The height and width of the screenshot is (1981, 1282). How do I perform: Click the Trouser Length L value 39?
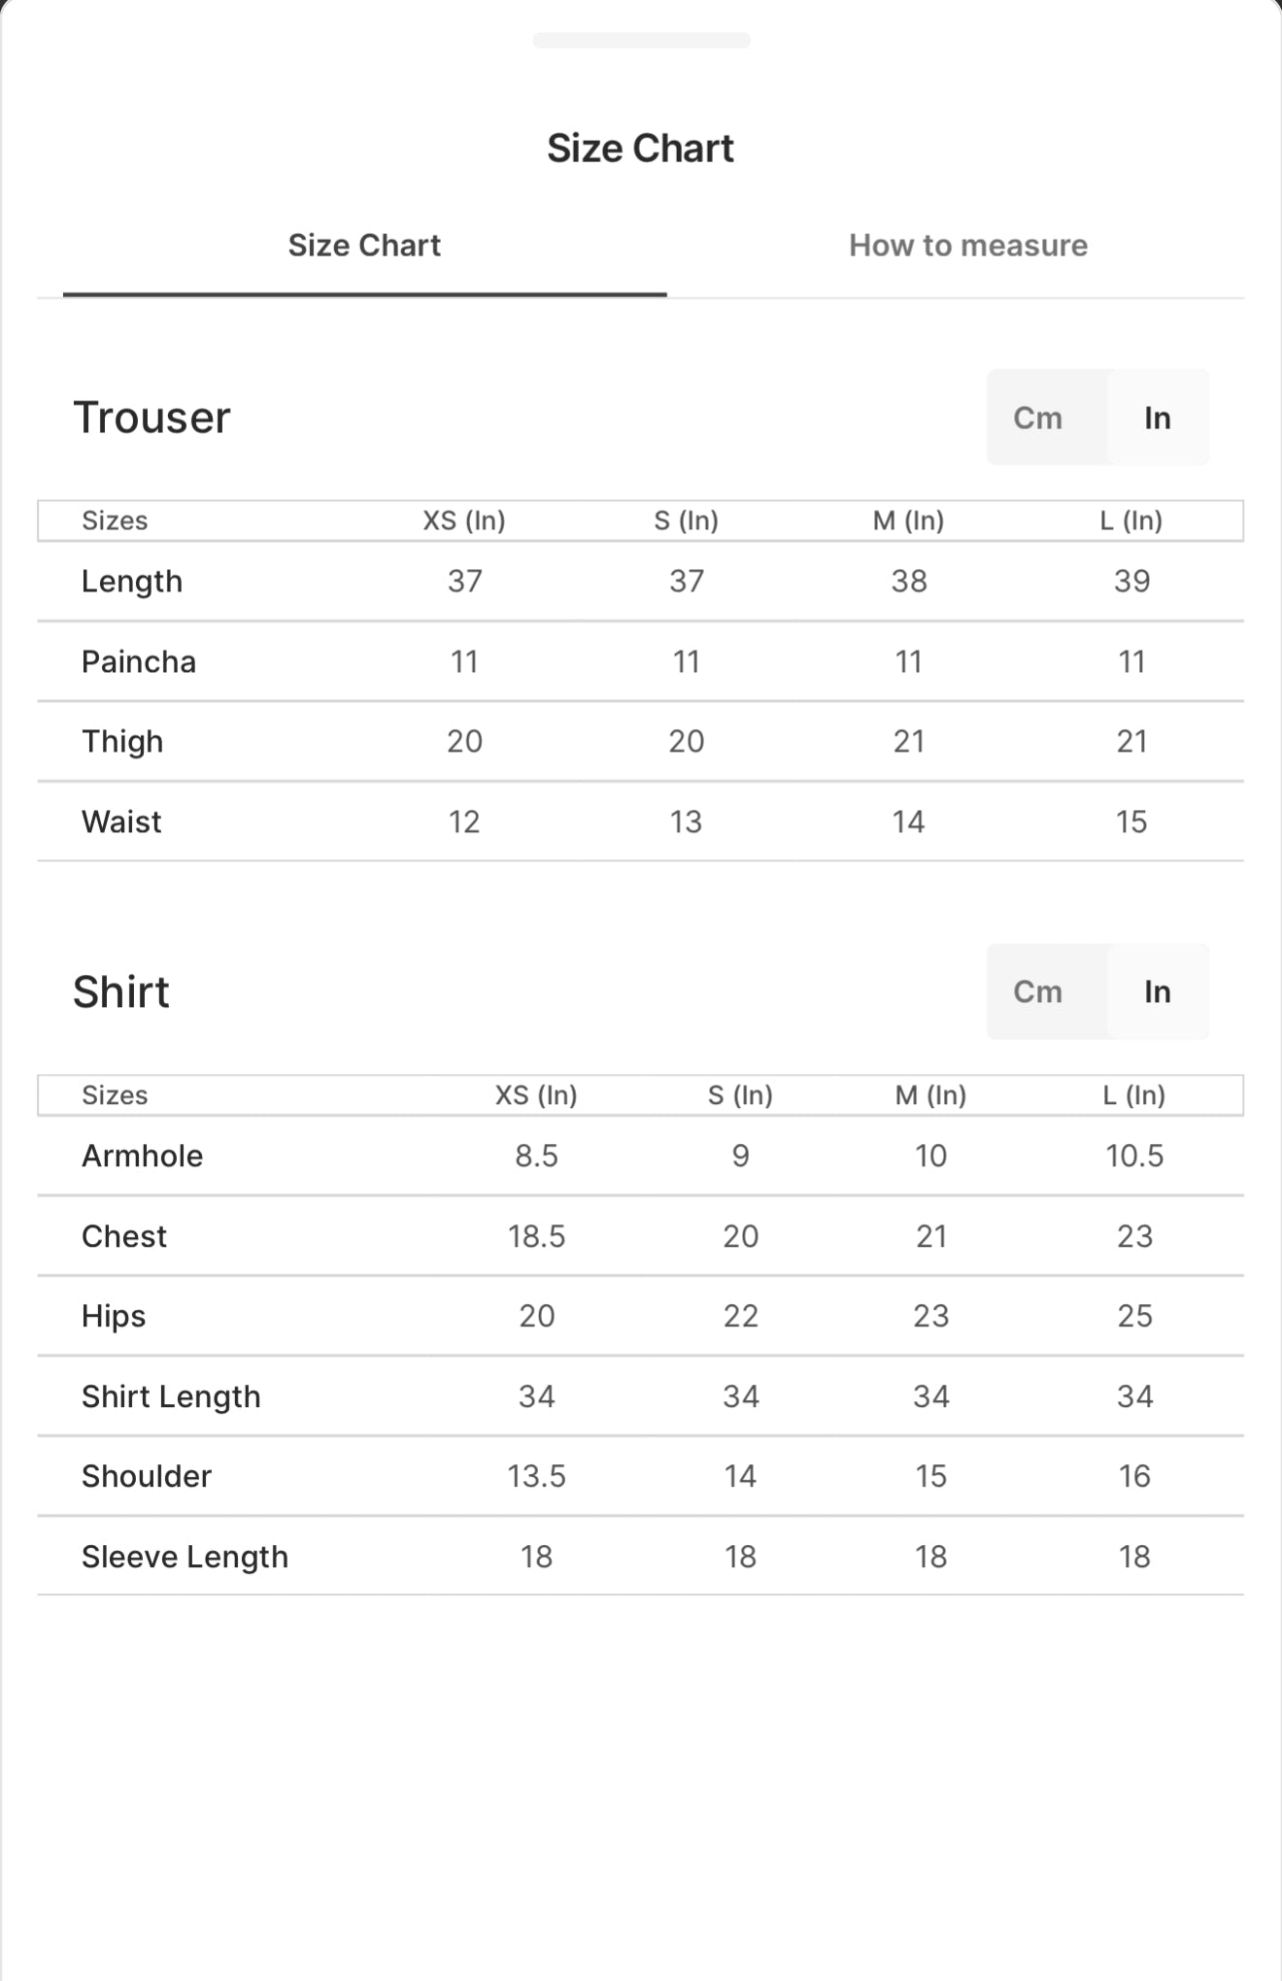tap(1131, 581)
